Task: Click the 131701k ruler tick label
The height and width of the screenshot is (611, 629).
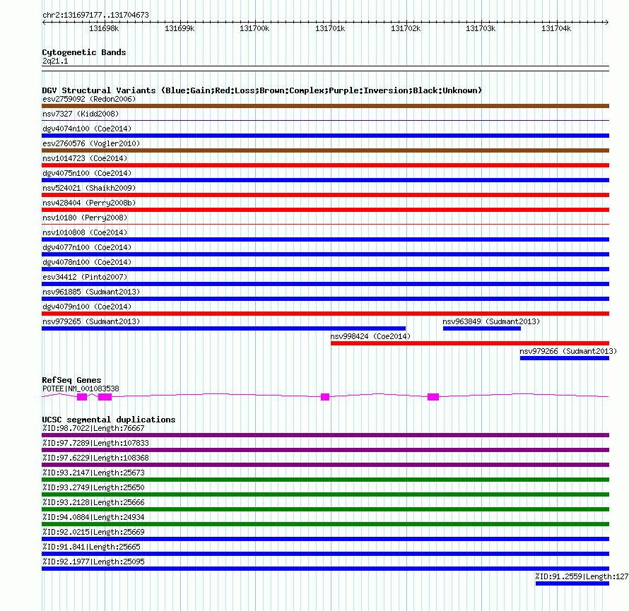Action: point(330,28)
